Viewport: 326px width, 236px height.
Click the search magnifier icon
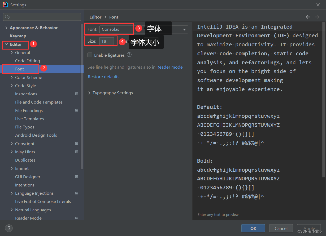(x=7, y=17)
